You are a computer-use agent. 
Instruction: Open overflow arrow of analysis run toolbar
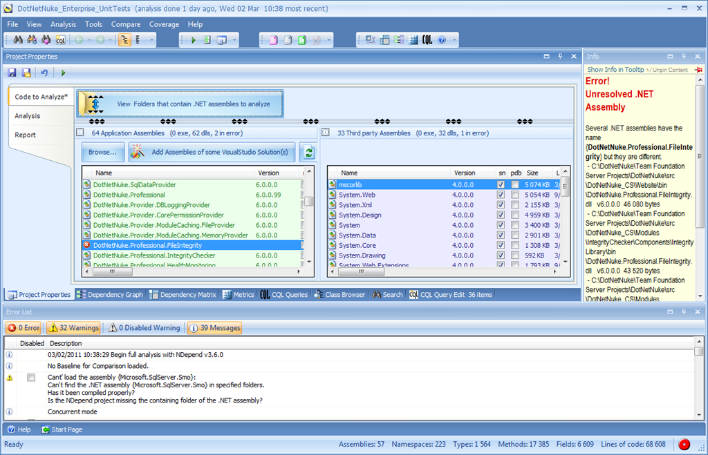(234, 40)
